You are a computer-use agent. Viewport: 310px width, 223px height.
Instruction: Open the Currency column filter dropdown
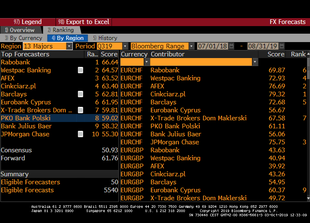(147, 62)
